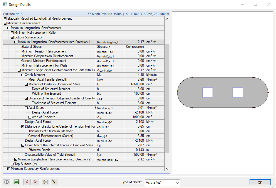The image size is (276, 188).
Task: Expand Minimum Reinforcement Ratio
Action: click(12, 33)
